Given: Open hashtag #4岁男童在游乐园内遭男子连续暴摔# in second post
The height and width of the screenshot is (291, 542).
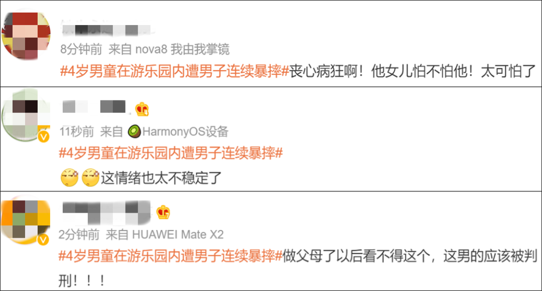Looking at the screenshot, I should coord(171,153).
